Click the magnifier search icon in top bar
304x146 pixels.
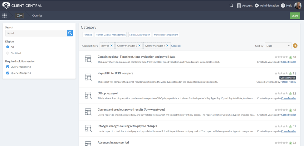(231, 5)
